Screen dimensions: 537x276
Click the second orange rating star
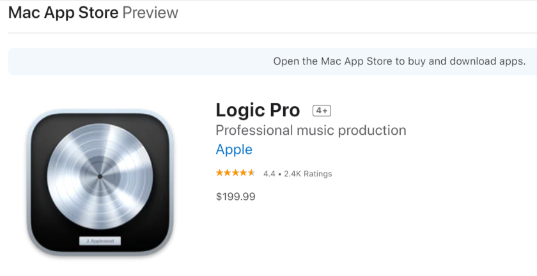[228, 172]
